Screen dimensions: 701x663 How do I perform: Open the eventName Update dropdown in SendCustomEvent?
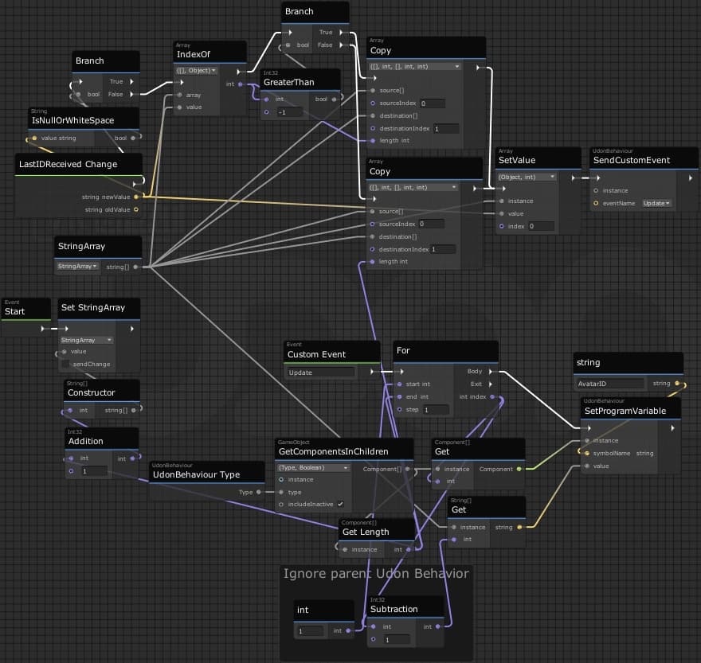point(656,203)
